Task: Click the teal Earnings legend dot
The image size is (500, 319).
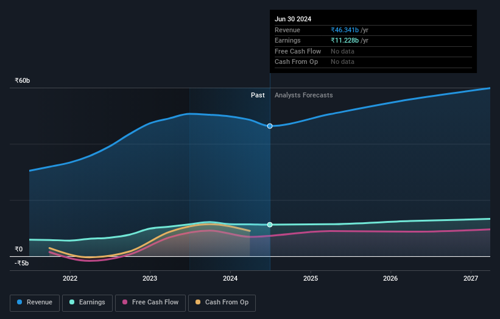Action: tap(72, 302)
